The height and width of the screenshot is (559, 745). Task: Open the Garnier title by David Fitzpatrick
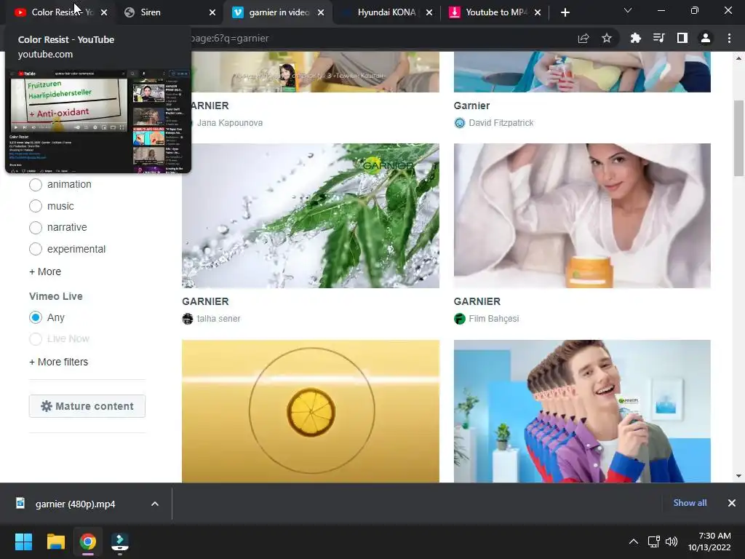tap(471, 106)
